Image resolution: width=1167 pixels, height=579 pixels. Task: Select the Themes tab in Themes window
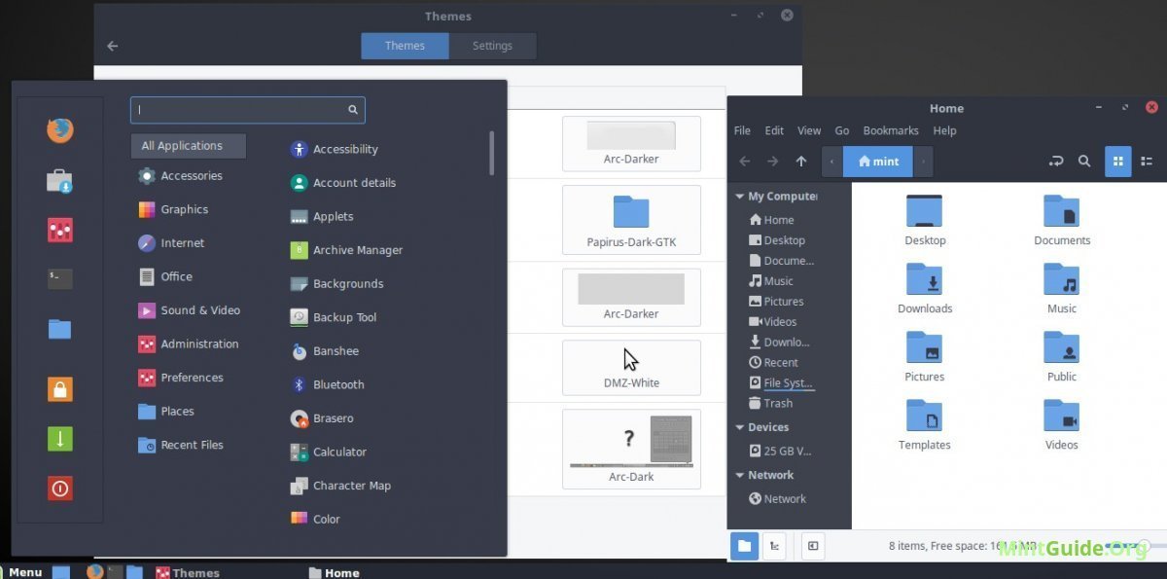[x=405, y=46]
